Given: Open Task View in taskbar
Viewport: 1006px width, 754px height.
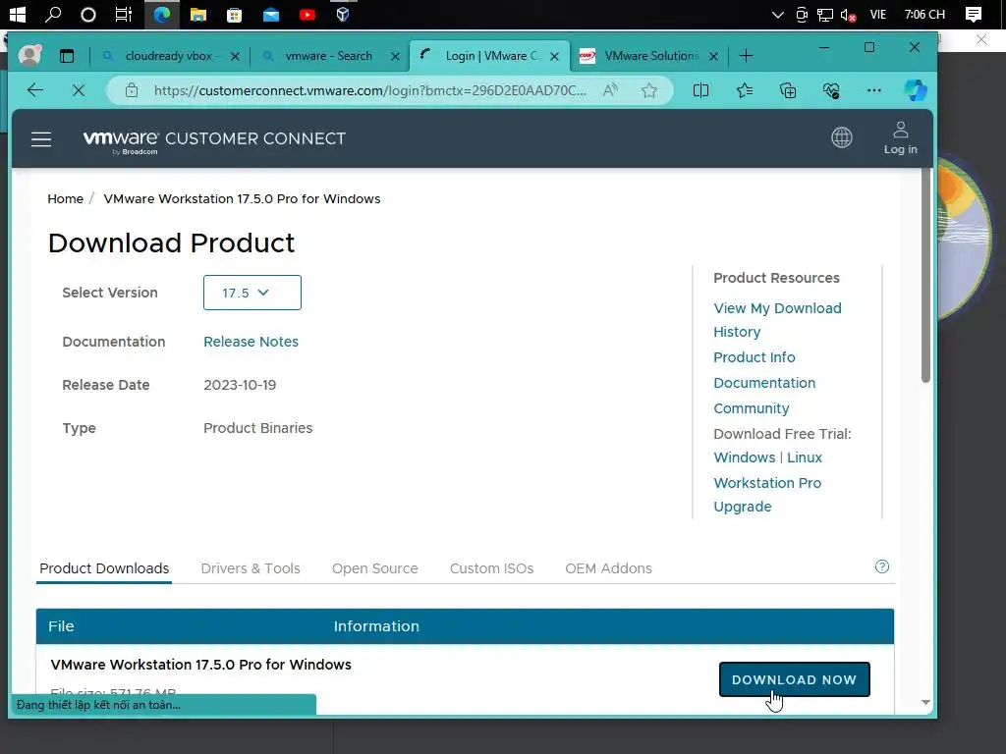Looking at the screenshot, I should pyautogui.click(x=123, y=14).
